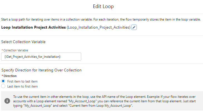203x112 pixels.
Task: Click the API name Loop_Installation_Project_Activities in parentheses
Action: [99, 28]
